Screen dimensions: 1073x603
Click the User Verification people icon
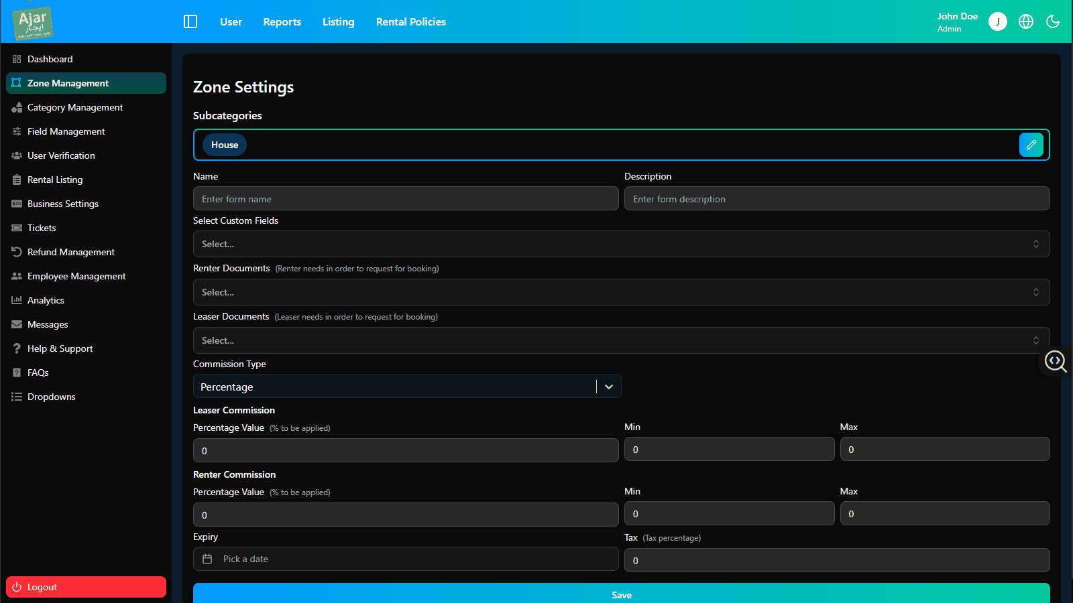[x=17, y=155]
